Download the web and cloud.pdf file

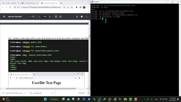[77, 16]
